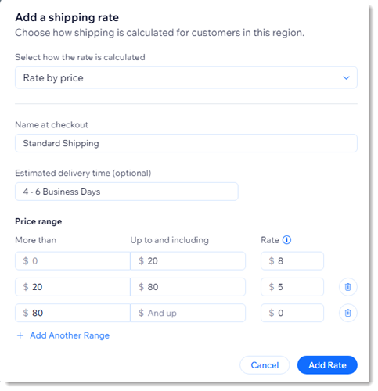Click the And up field
378x391 pixels.
click(188, 313)
